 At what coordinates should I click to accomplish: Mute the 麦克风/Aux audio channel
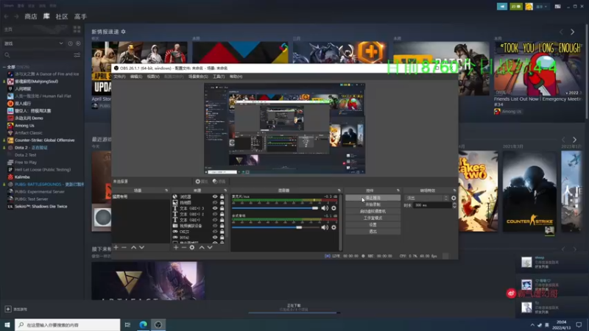(325, 208)
